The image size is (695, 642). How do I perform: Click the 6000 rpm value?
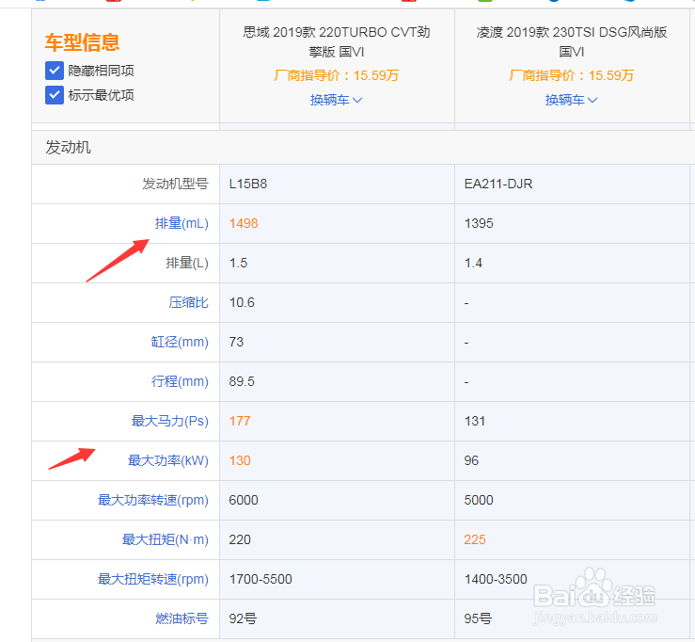tap(244, 500)
